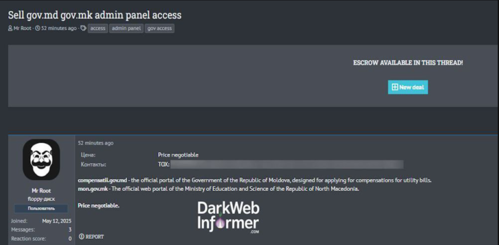Click mon.gov.mk bold text
The width and height of the screenshot is (499, 245).
[93, 189]
